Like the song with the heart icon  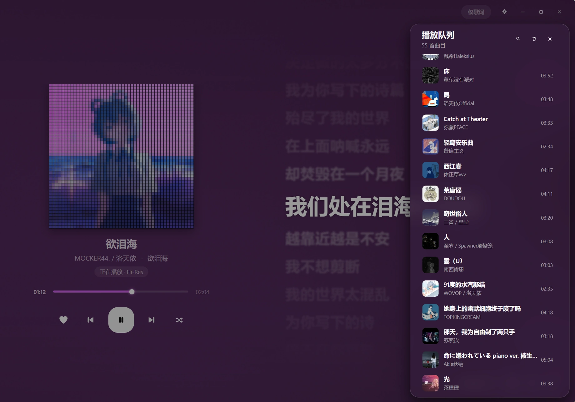coord(63,320)
